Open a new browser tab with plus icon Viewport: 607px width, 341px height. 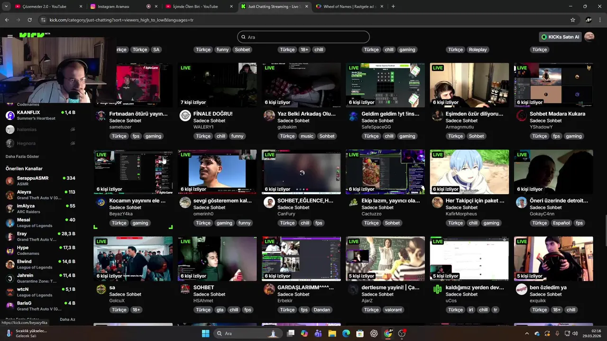tap(393, 7)
